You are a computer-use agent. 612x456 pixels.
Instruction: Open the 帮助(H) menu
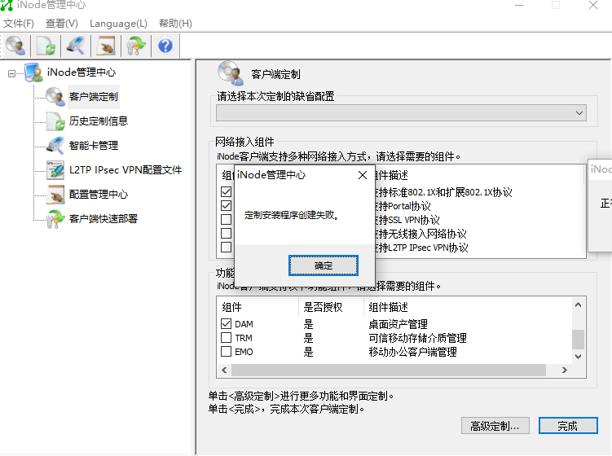click(x=175, y=24)
